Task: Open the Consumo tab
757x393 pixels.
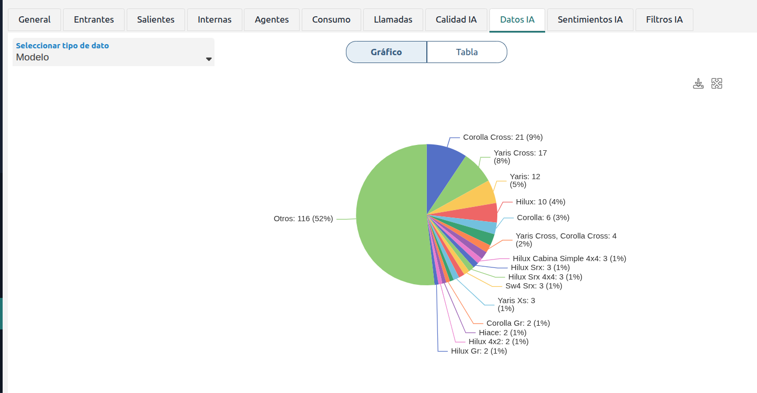Action: (x=331, y=20)
